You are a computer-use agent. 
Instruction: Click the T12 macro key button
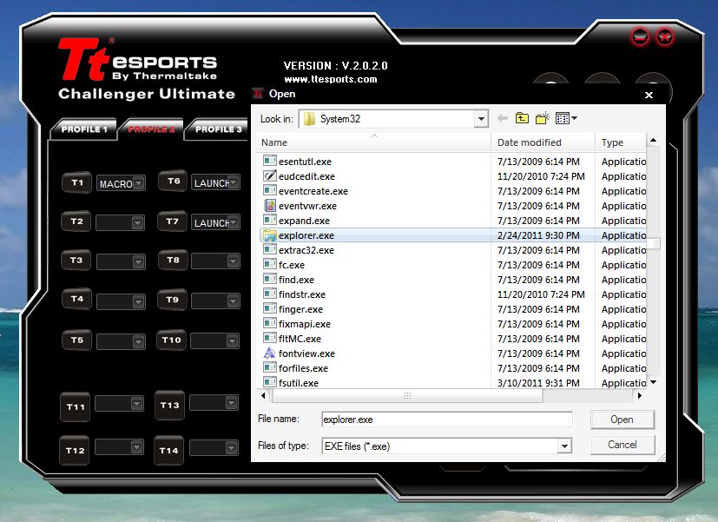tap(75, 451)
